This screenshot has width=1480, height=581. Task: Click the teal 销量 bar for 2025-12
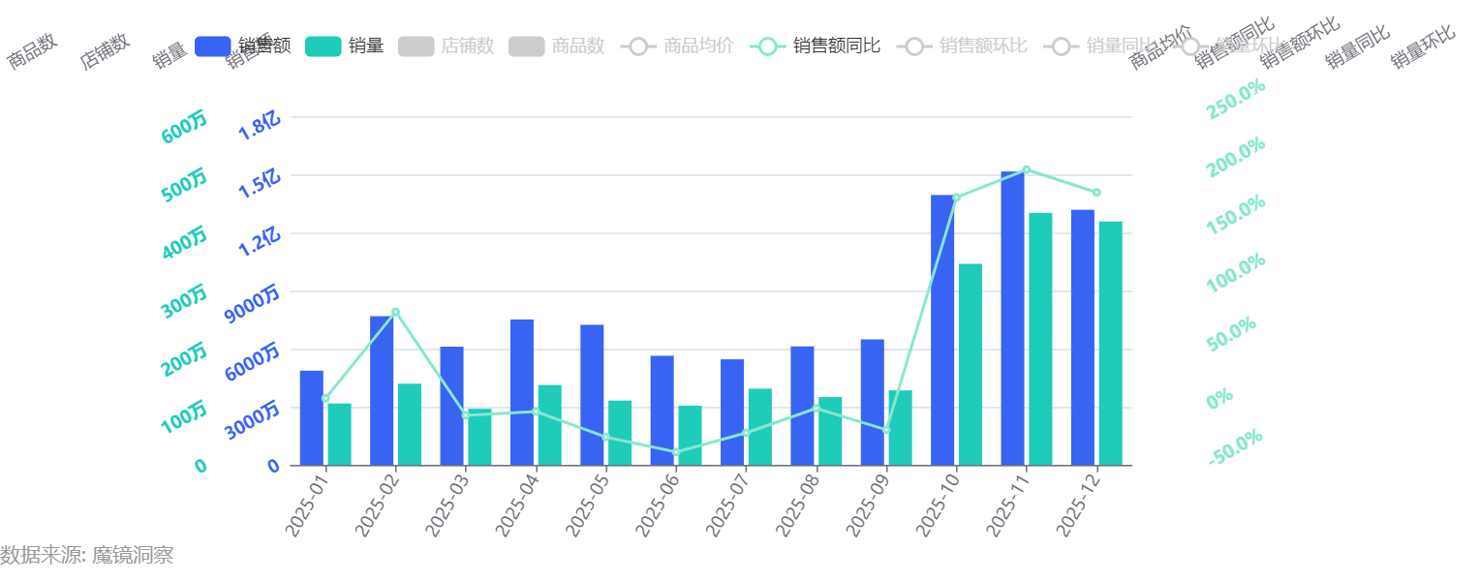coord(1110,343)
